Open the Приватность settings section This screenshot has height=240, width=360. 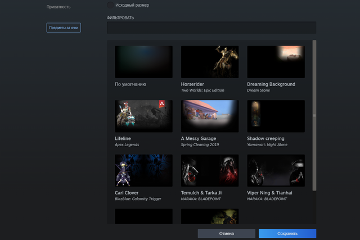(x=58, y=7)
